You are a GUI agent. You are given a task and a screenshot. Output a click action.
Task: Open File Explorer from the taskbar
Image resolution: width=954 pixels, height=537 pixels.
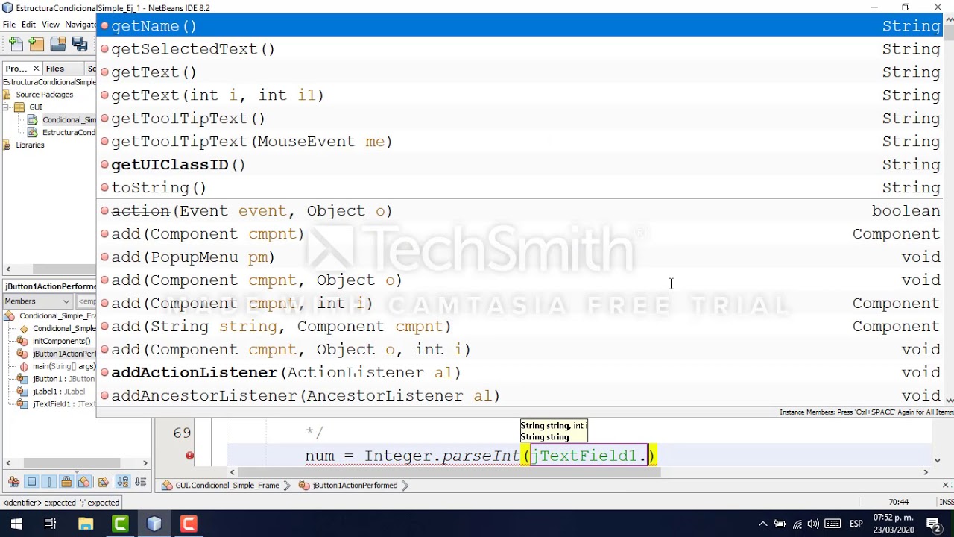[x=86, y=524]
